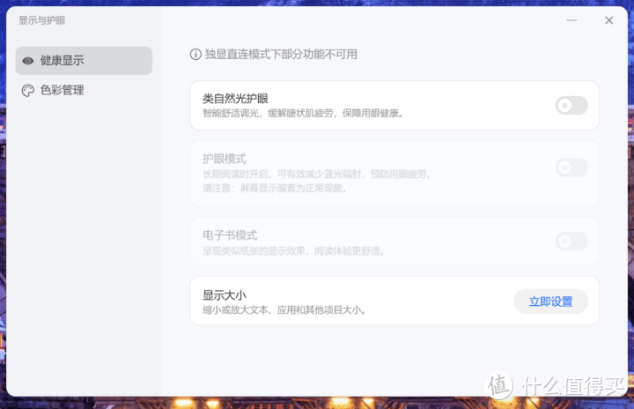Screen dimensions: 634x409
Task: Close the 显示与护眼 window
Action: [609, 20]
